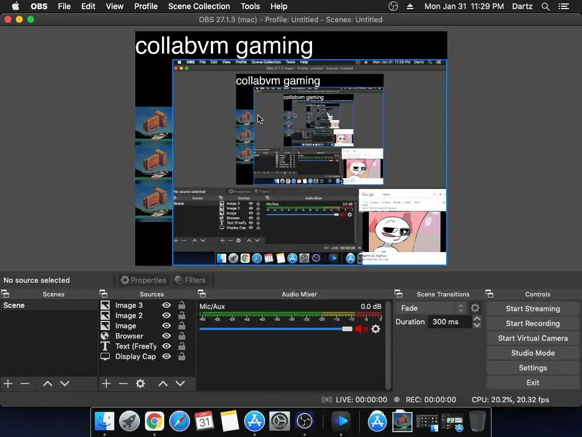The height and width of the screenshot is (437, 582).
Task: Add a new source with plus icon
Action: pyautogui.click(x=106, y=384)
